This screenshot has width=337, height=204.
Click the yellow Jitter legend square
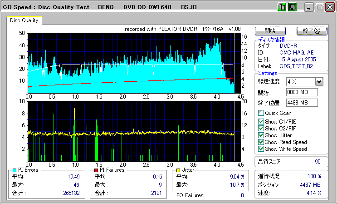point(178,170)
